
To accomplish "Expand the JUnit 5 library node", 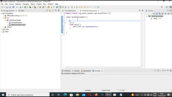I will (x=3, y=27).
